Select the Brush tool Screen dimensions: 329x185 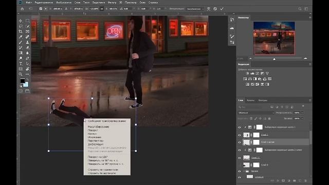(x=21, y=42)
